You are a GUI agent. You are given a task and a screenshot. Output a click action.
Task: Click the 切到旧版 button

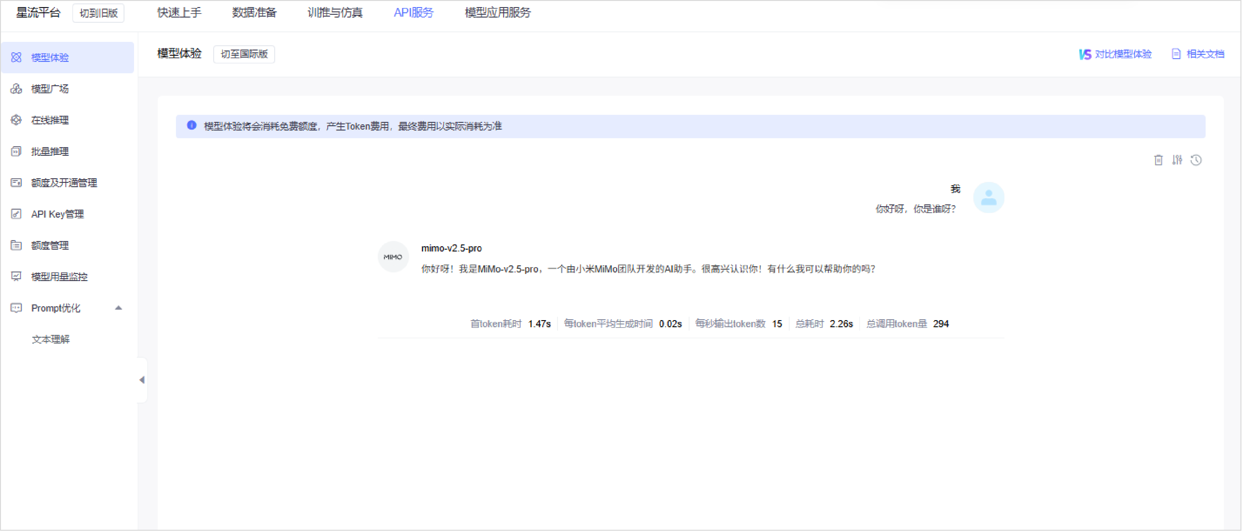(98, 13)
